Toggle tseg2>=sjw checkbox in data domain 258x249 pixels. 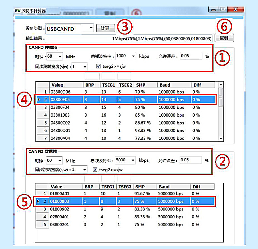(95, 169)
